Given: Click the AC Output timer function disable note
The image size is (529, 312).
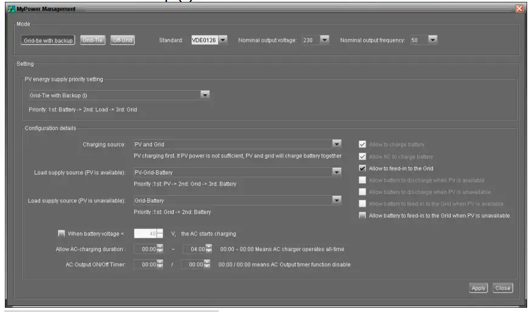Looking at the screenshot, I should click(x=284, y=265).
